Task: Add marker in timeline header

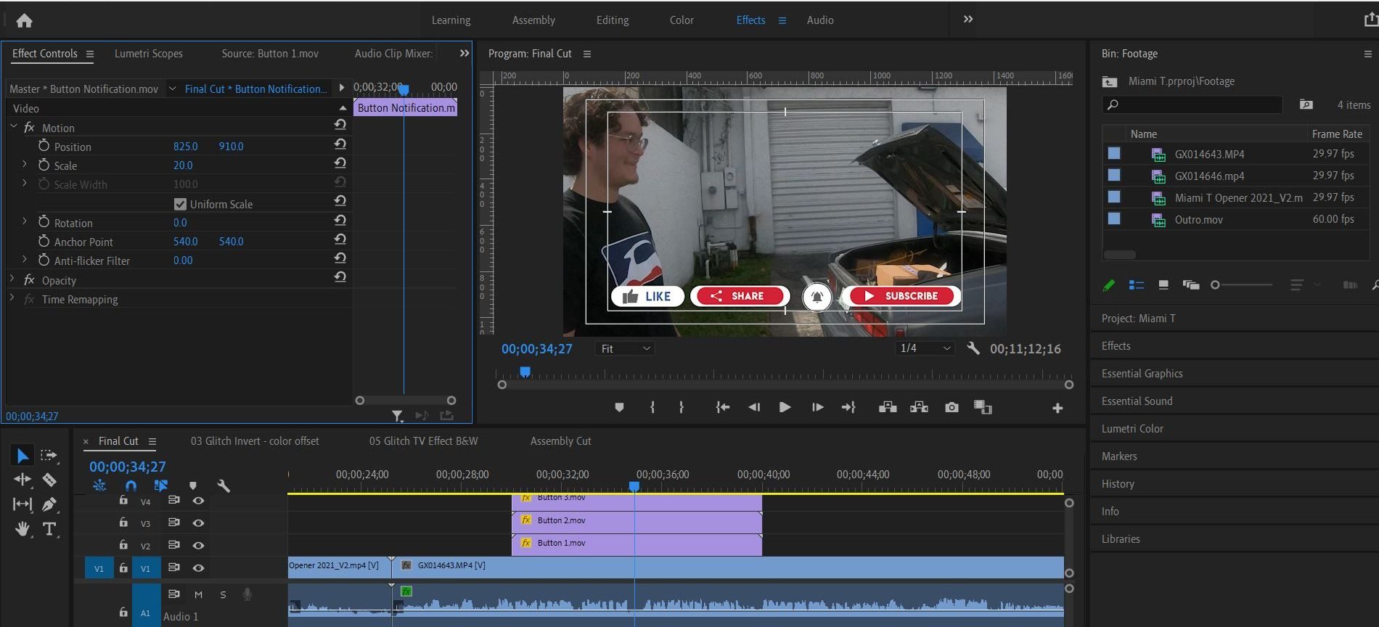Action: click(x=192, y=485)
